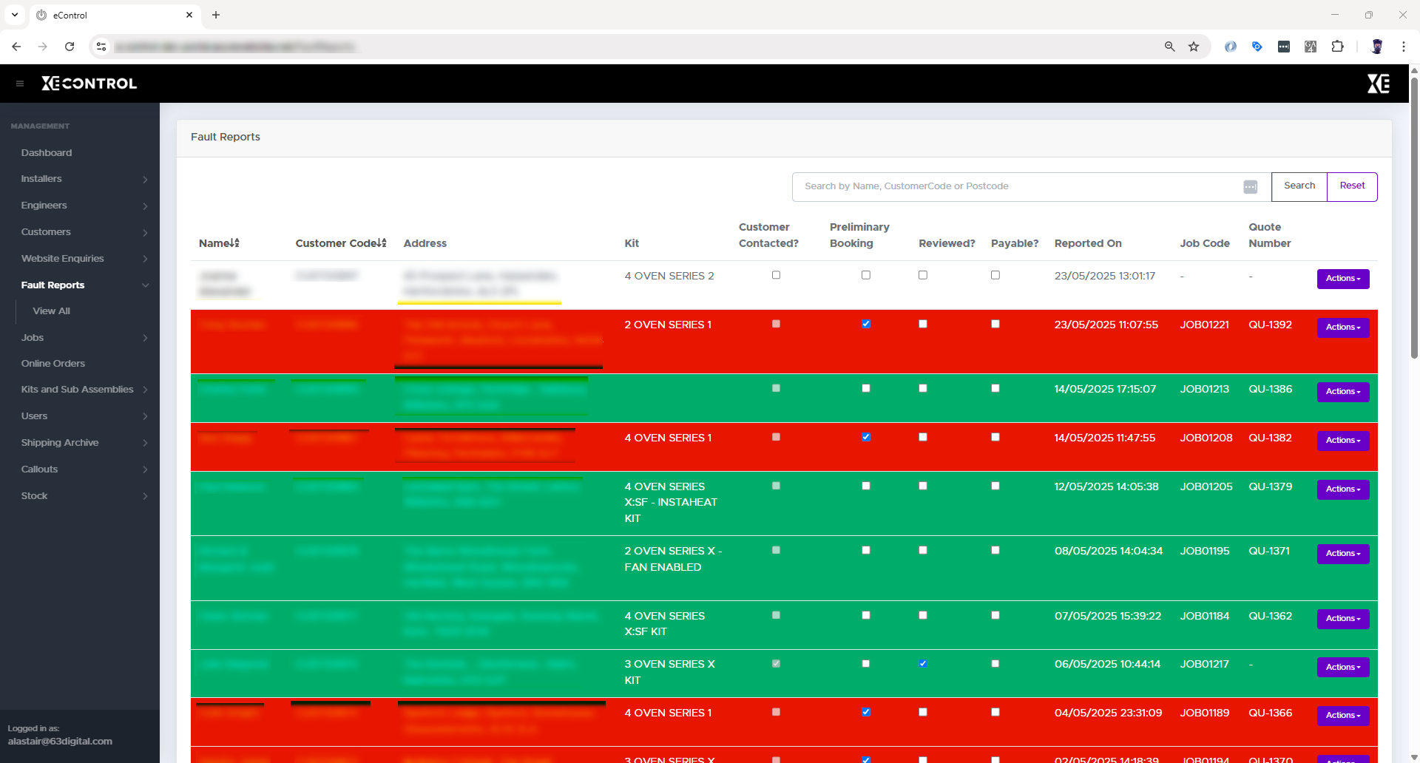Tick Preliminary Booking for the 23/05/2025 13:01:17 row

pyautogui.click(x=866, y=275)
